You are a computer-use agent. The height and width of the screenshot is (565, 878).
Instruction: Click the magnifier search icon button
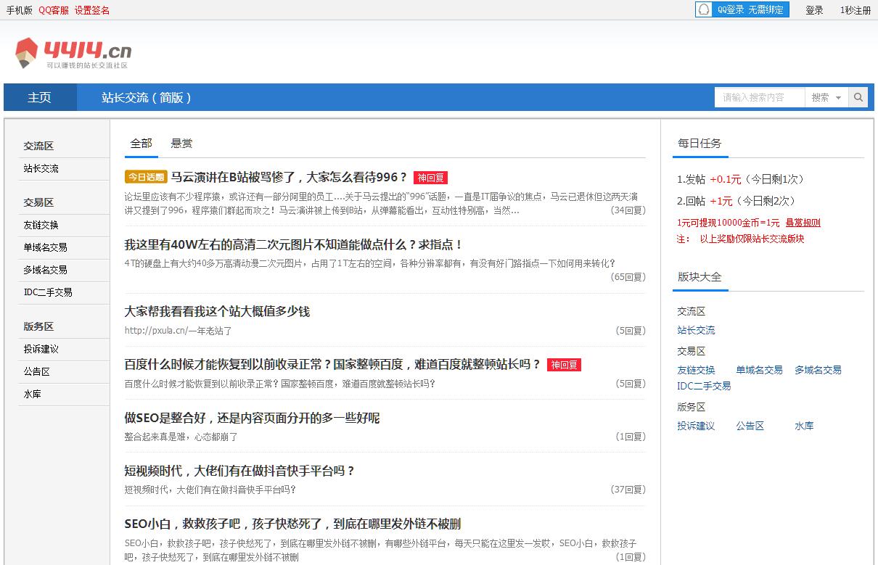pos(858,97)
